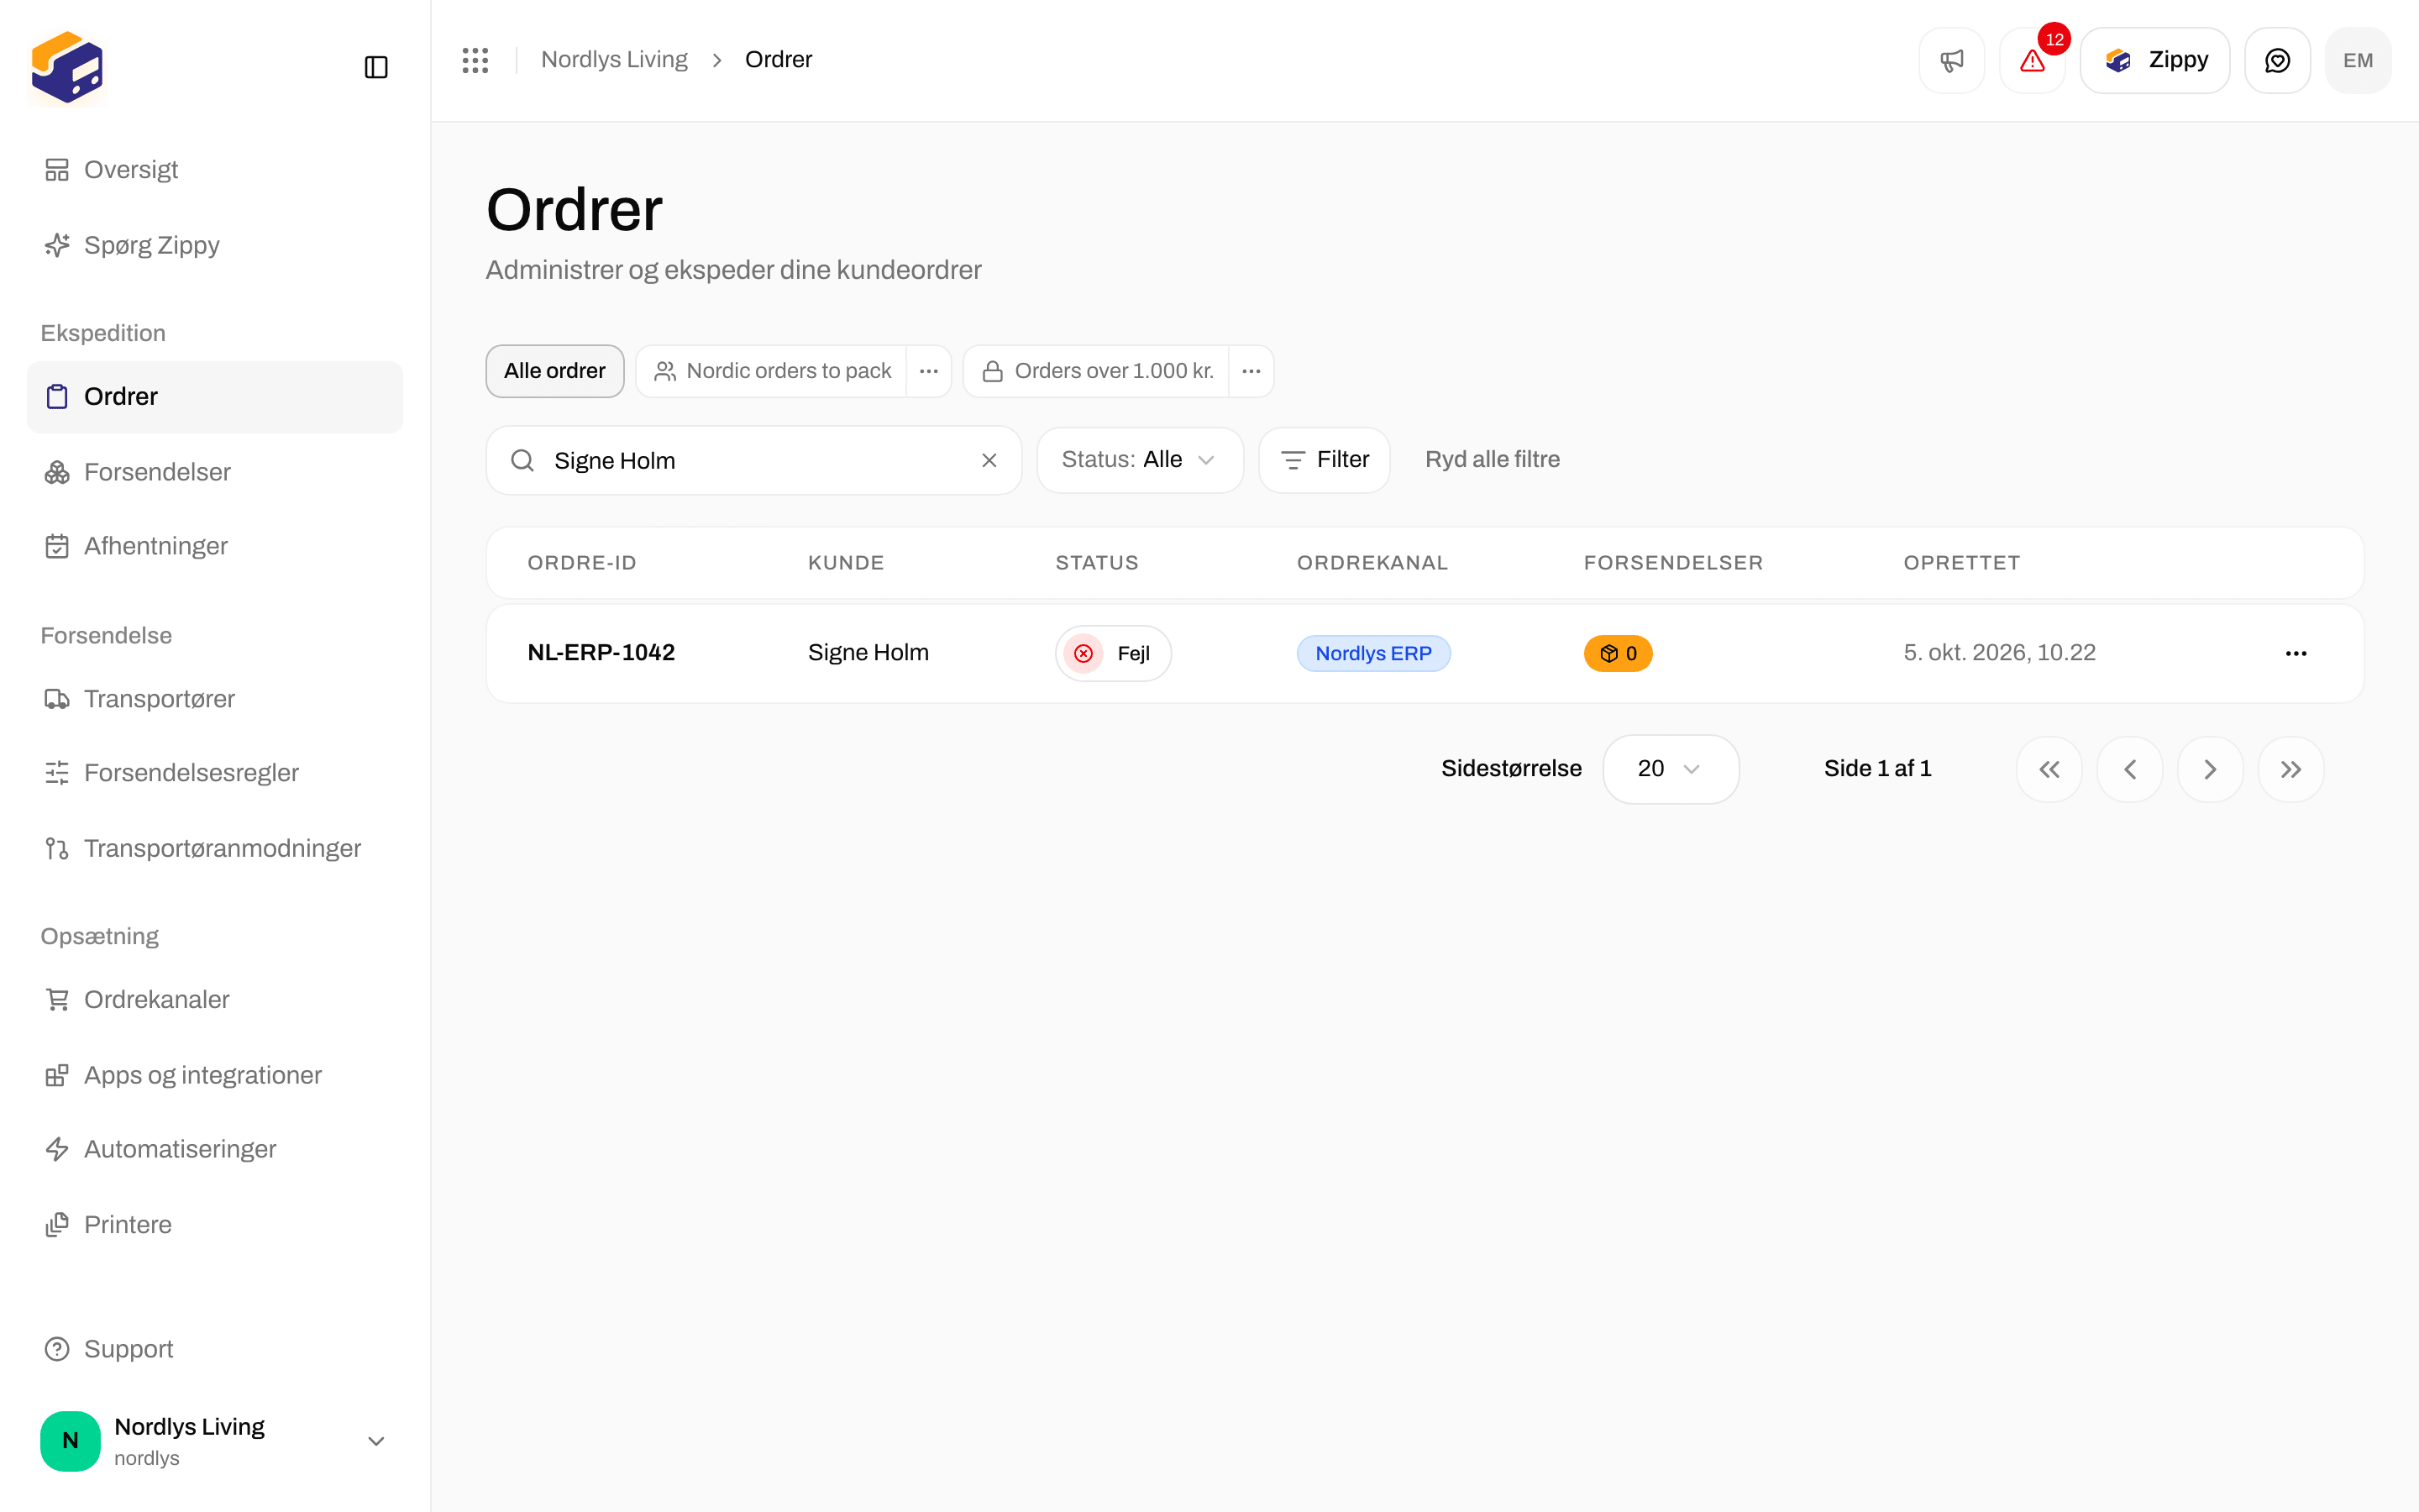Expand the Nordlys Living account switcher
The image size is (2419, 1512).
coord(214,1441)
